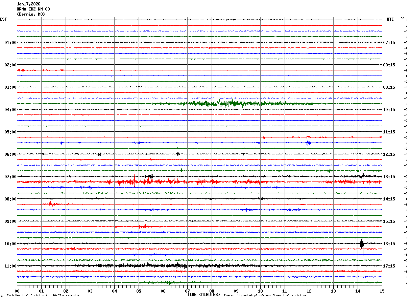Click the TIME (MINUTES) axis label
Screen dimensions: 409x300
pos(203,295)
